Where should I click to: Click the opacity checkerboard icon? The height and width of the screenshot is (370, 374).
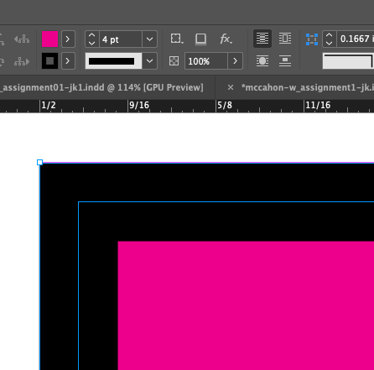[174, 61]
